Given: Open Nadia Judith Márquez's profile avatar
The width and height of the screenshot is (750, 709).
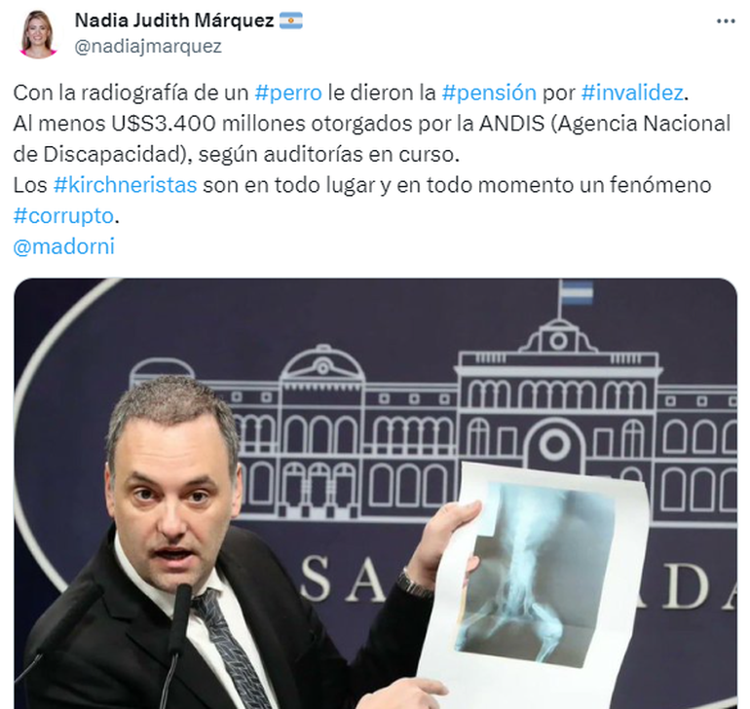Looking at the screenshot, I should [38, 33].
